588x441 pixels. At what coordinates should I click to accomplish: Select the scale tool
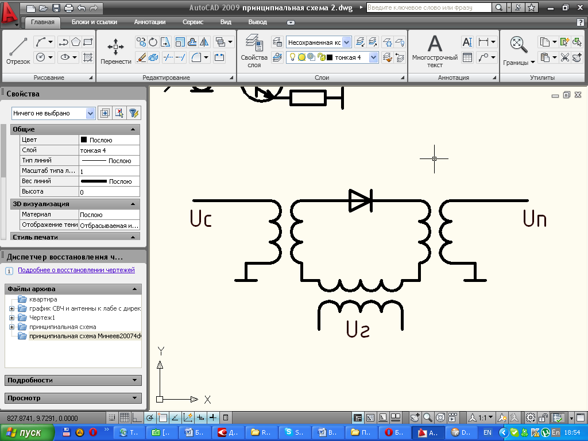coord(180,42)
